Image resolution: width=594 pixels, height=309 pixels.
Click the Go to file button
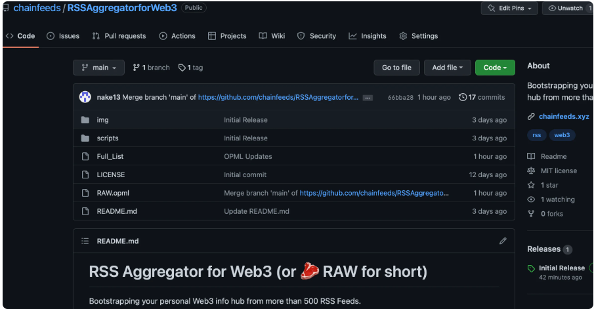point(396,68)
